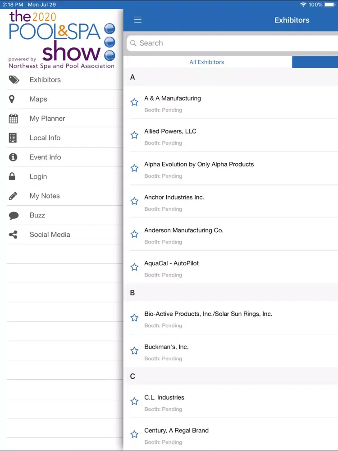The height and width of the screenshot is (451, 338).
Task: Star Bio-Active Products, Inc./Solar Sun Rings
Action: point(134,318)
